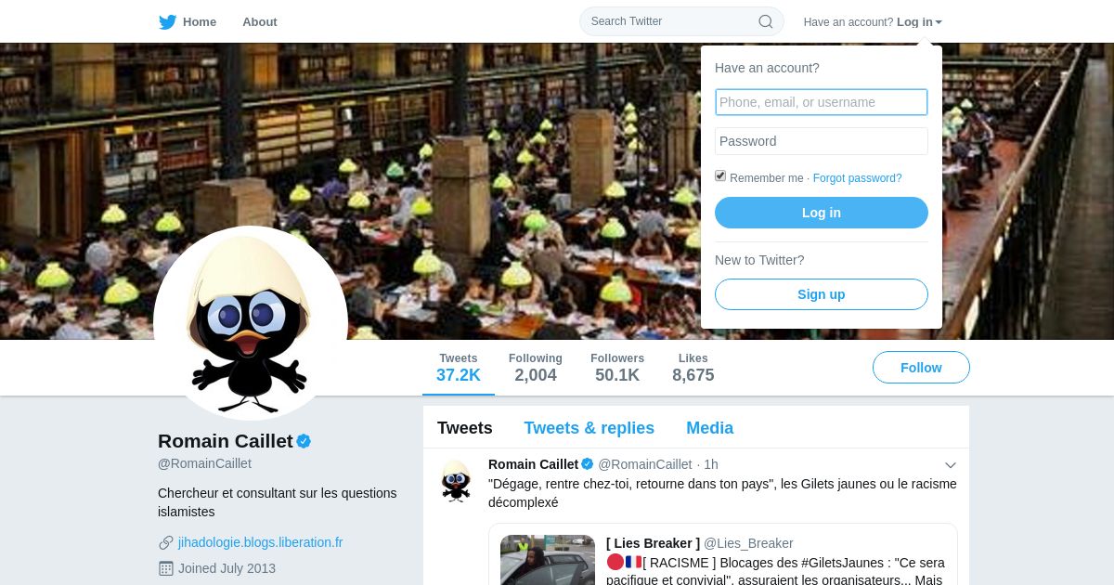Switch to the Media tab
Screen dimensions: 1114x585
tap(709, 428)
